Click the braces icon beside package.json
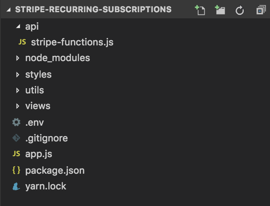The height and width of the screenshot is (206, 270). tap(17, 170)
